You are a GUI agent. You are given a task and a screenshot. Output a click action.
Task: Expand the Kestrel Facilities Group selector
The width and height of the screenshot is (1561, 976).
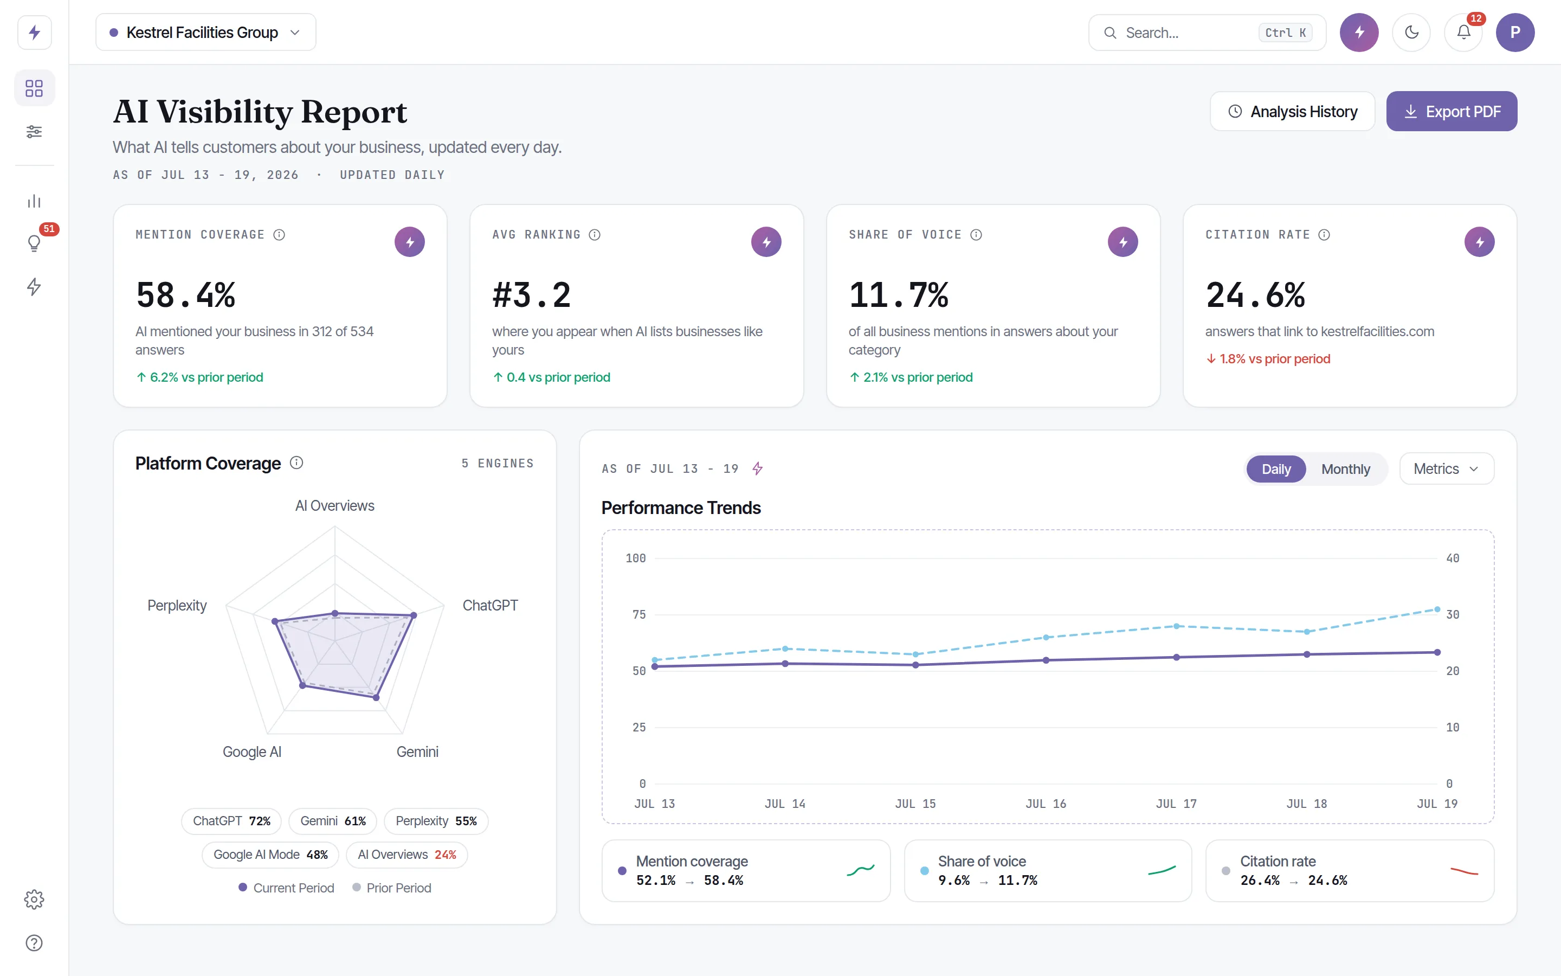tap(206, 33)
